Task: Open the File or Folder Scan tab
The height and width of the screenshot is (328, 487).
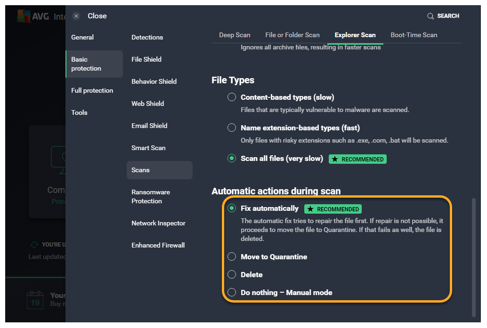Action: coord(292,35)
